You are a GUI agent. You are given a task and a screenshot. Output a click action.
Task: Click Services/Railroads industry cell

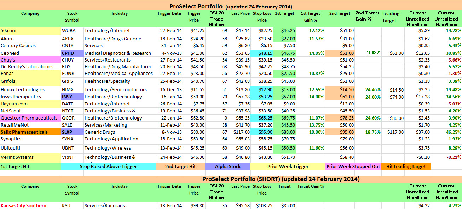[120, 205]
